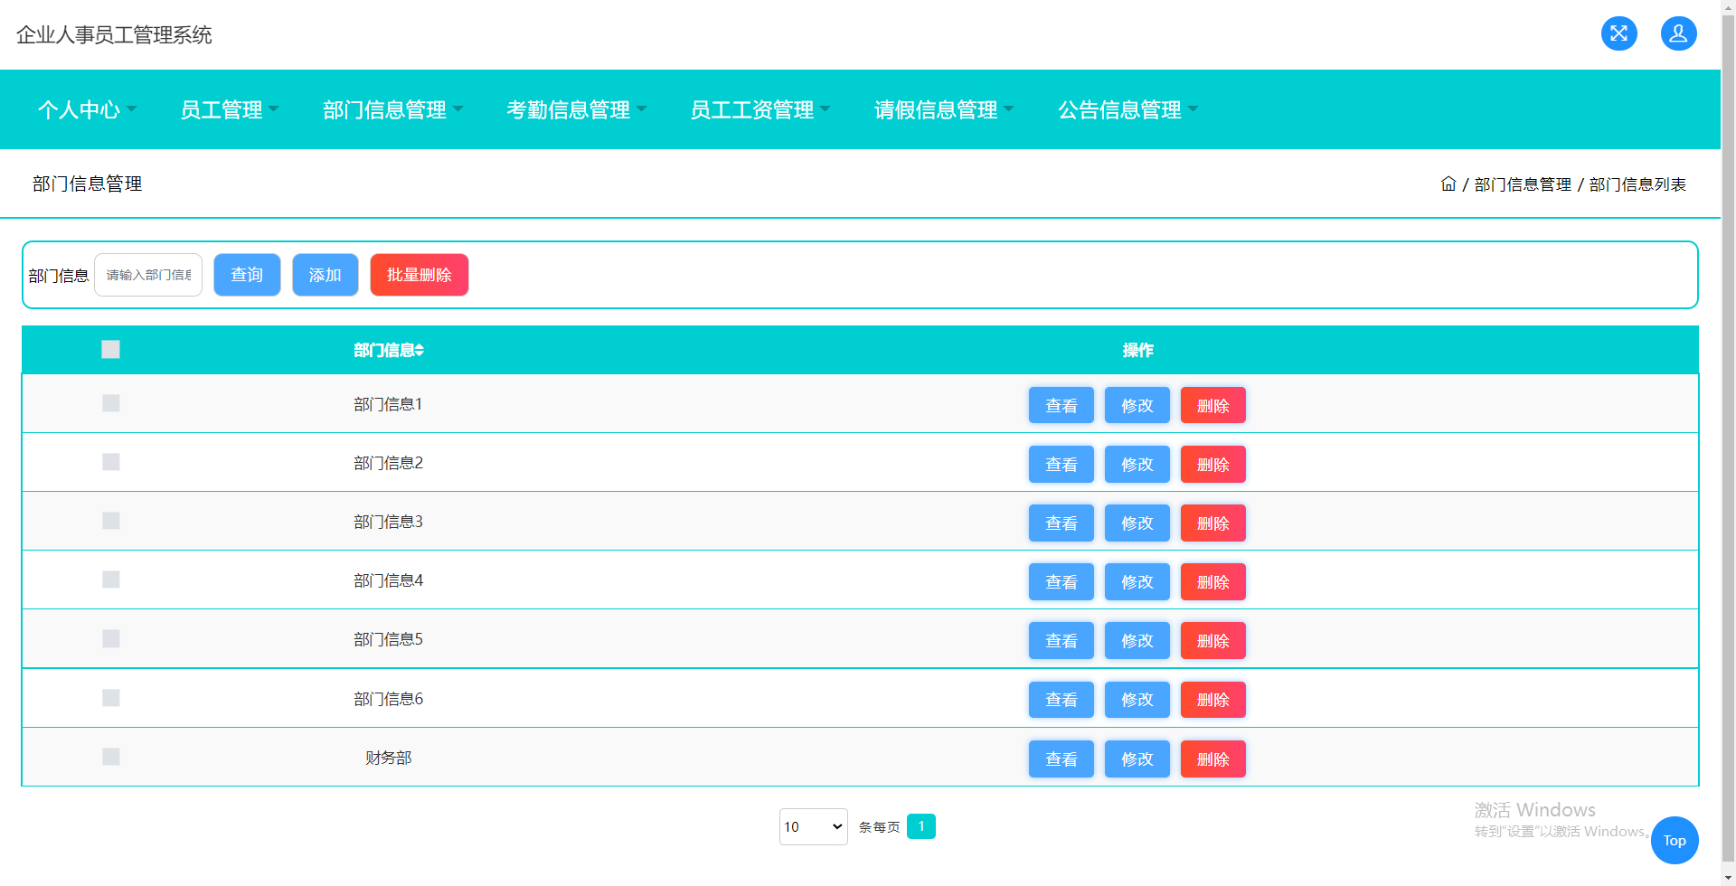Viewport: 1736px width, 886px height.
Task: Click the 批量删除 red button
Action: click(419, 275)
